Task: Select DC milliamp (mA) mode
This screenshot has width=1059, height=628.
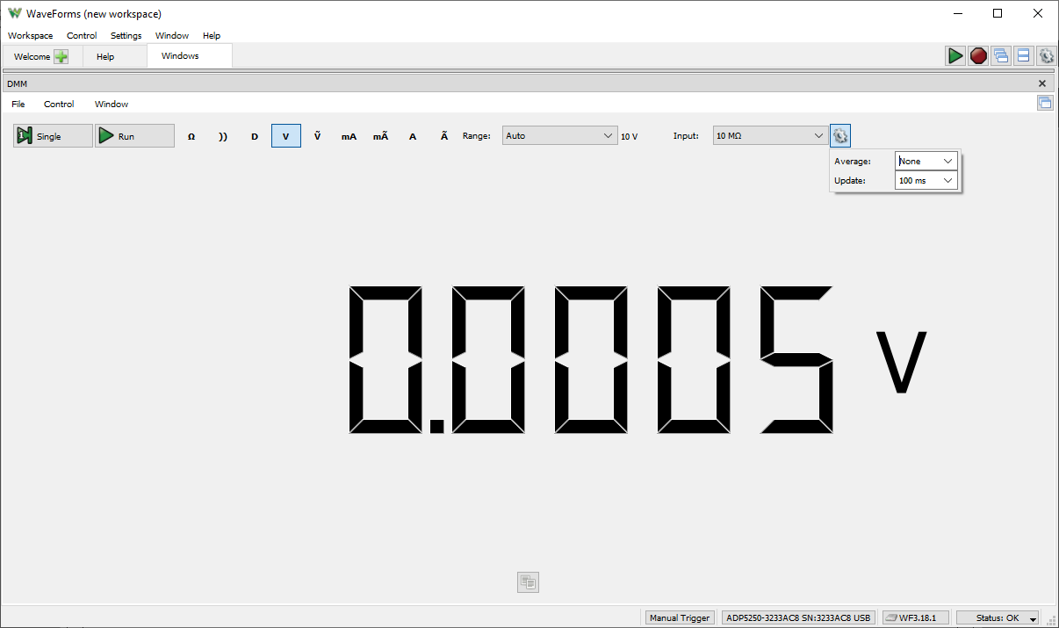Action: point(349,136)
